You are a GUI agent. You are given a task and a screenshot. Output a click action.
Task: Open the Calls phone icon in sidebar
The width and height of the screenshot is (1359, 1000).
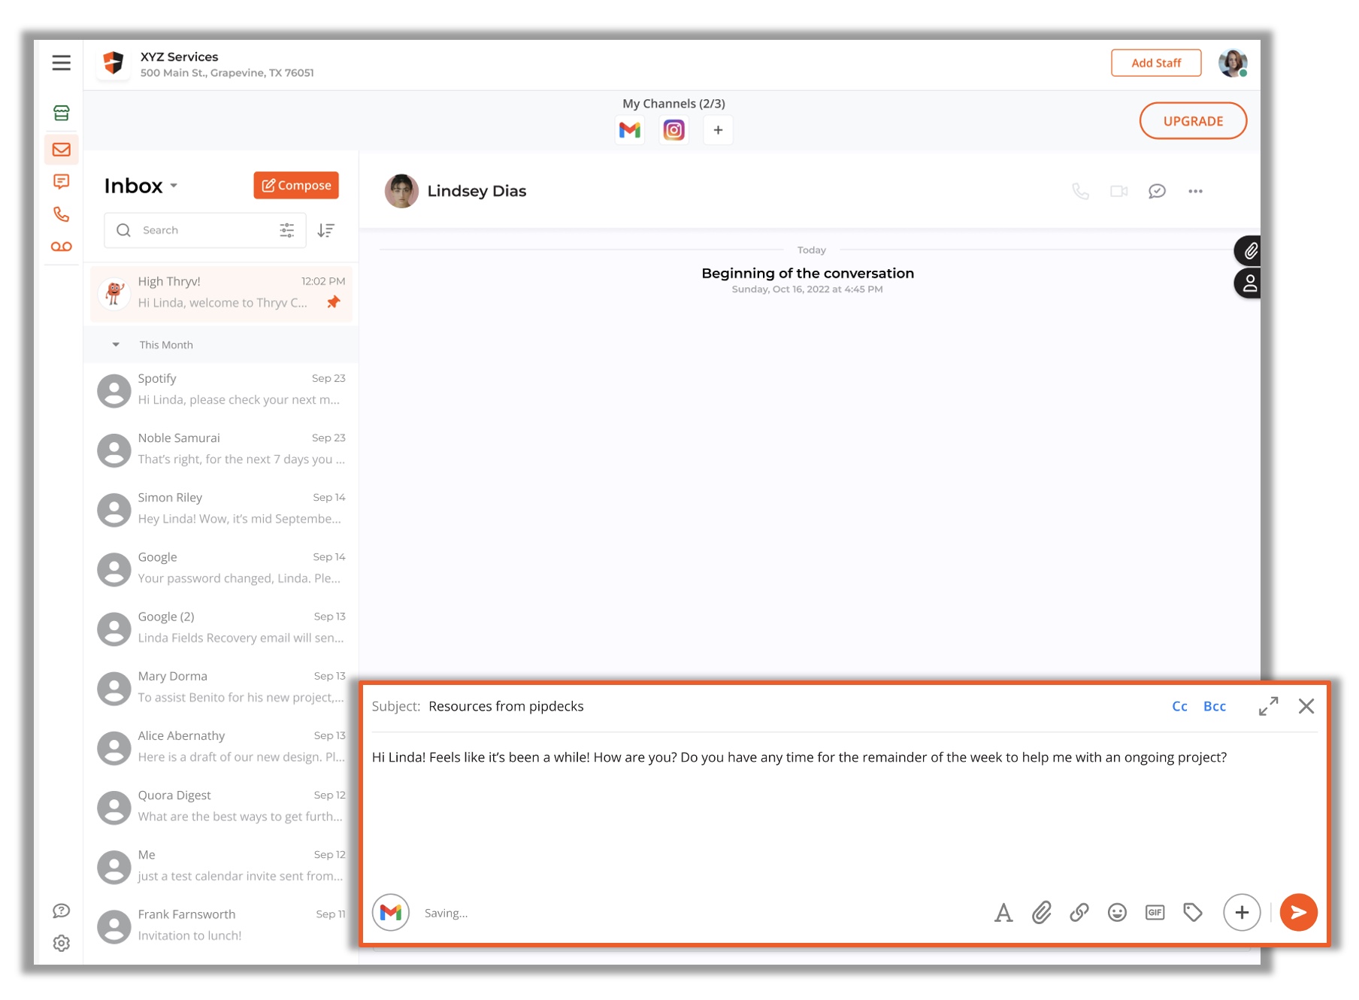(62, 214)
